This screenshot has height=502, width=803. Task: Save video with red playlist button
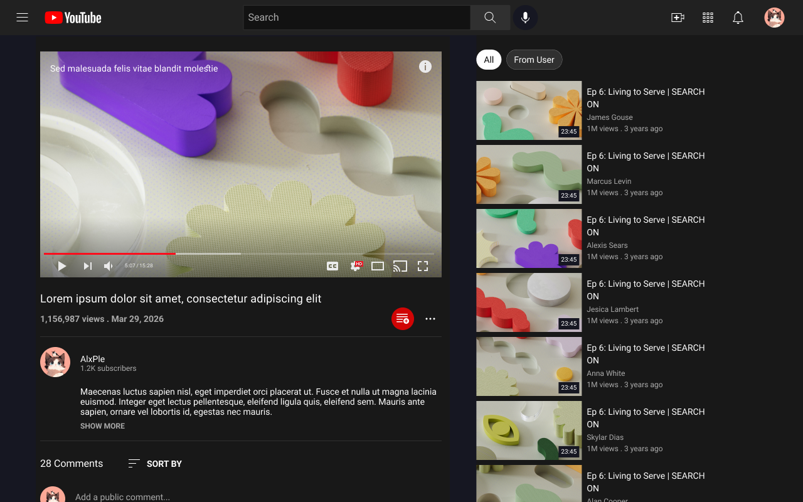(x=403, y=319)
